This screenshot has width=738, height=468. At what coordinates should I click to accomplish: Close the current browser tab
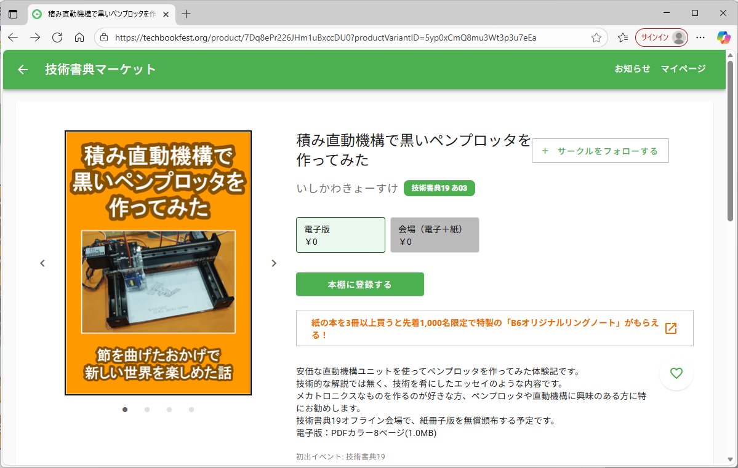166,15
